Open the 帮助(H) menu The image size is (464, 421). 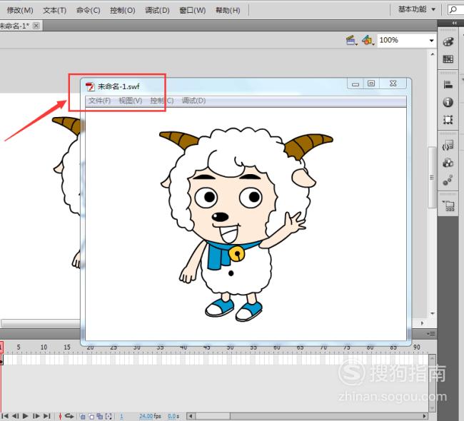(x=228, y=11)
